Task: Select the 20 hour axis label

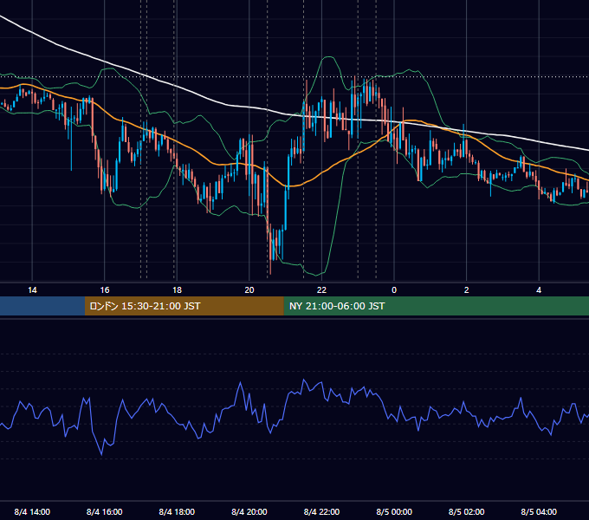Action: (x=249, y=290)
